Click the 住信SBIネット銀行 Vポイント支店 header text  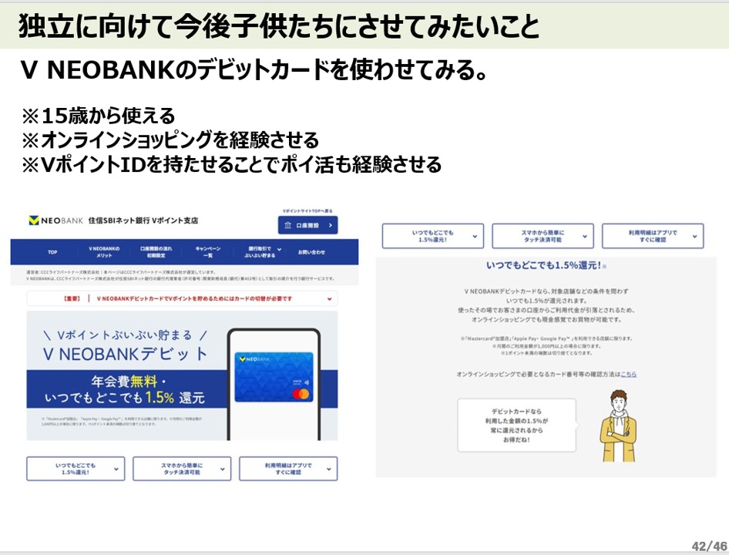tap(143, 220)
